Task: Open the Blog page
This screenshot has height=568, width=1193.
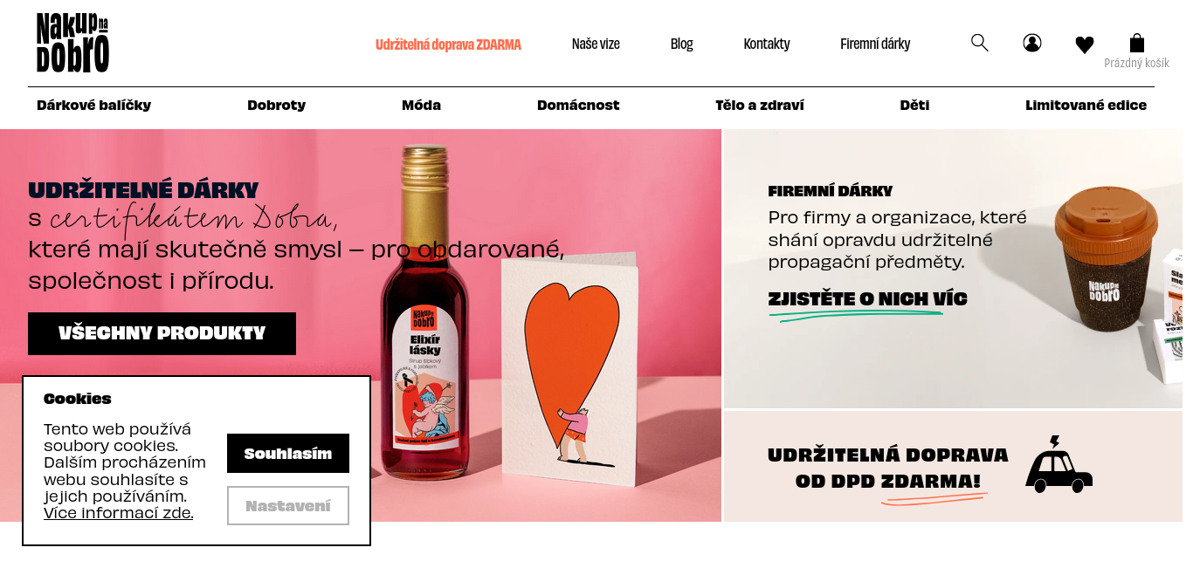Action: coord(681,44)
